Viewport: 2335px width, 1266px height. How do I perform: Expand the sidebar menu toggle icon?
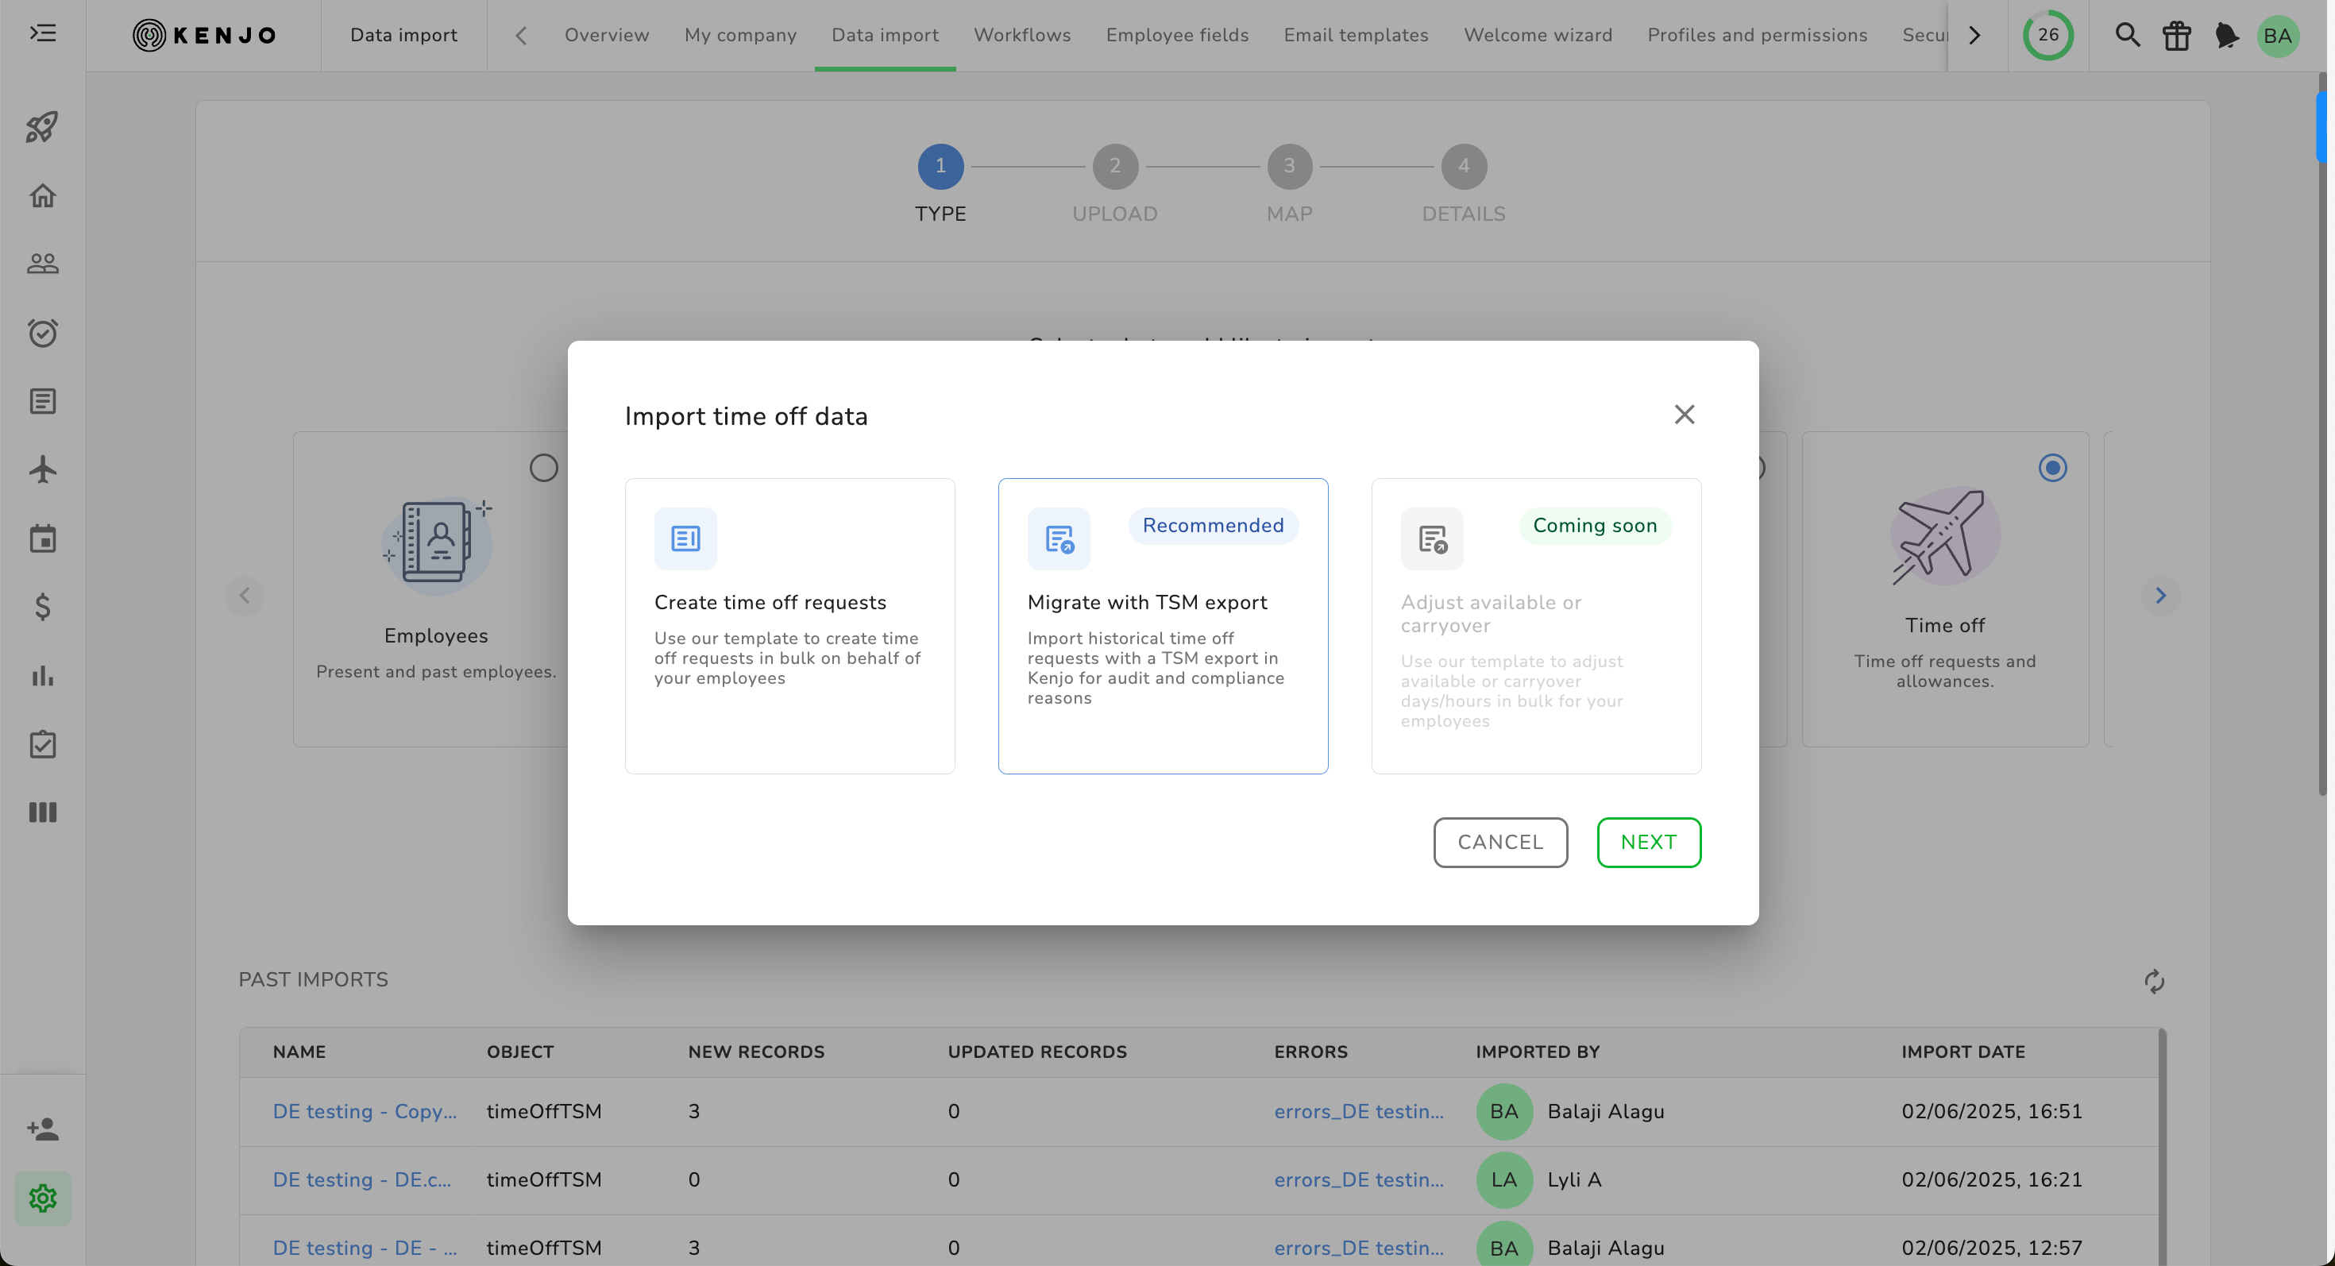tap(43, 34)
